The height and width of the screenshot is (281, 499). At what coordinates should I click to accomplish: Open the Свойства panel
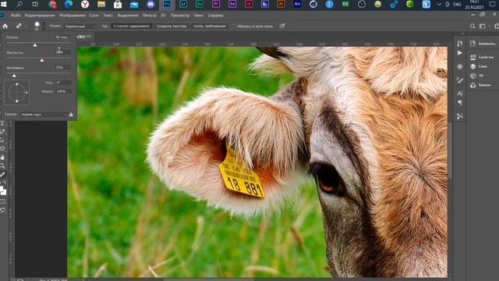tap(482, 57)
